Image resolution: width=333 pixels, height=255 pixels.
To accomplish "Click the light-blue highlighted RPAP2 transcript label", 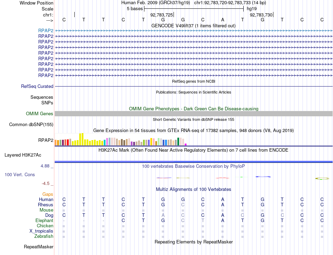I will (x=46, y=30).
